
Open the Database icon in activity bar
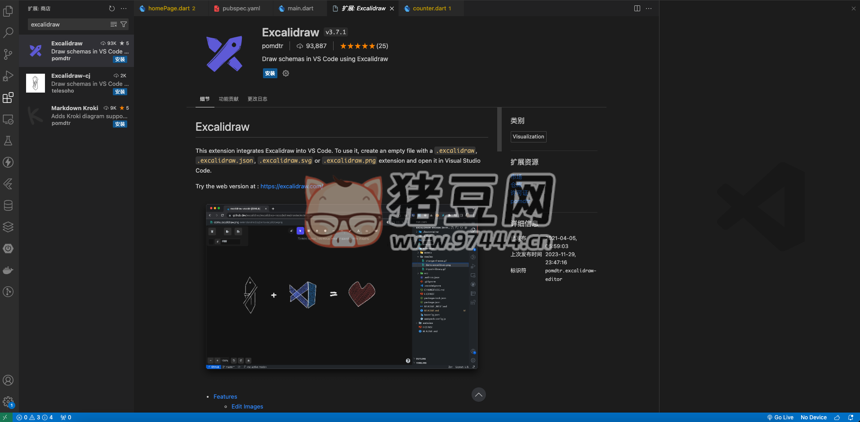(x=8, y=205)
